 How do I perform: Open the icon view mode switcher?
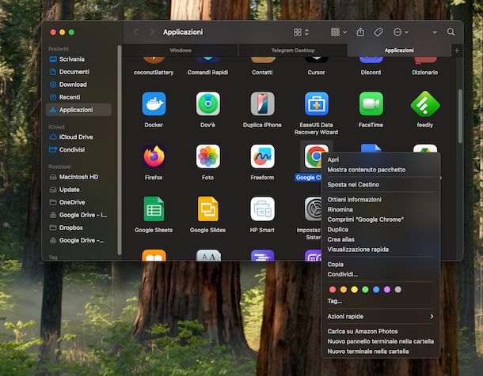coord(301,32)
